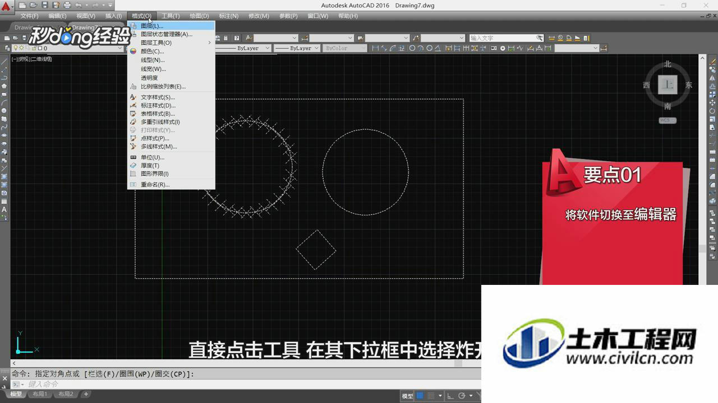Choose 多线样式(M)... menu entry
The image size is (718, 403).
[x=171, y=146]
